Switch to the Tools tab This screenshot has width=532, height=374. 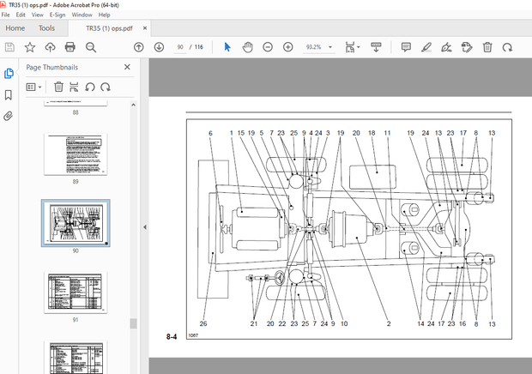(46, 28)
